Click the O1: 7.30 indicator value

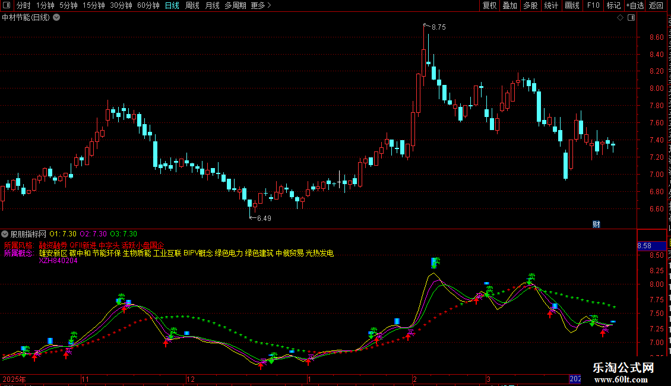tap(63, 234)
